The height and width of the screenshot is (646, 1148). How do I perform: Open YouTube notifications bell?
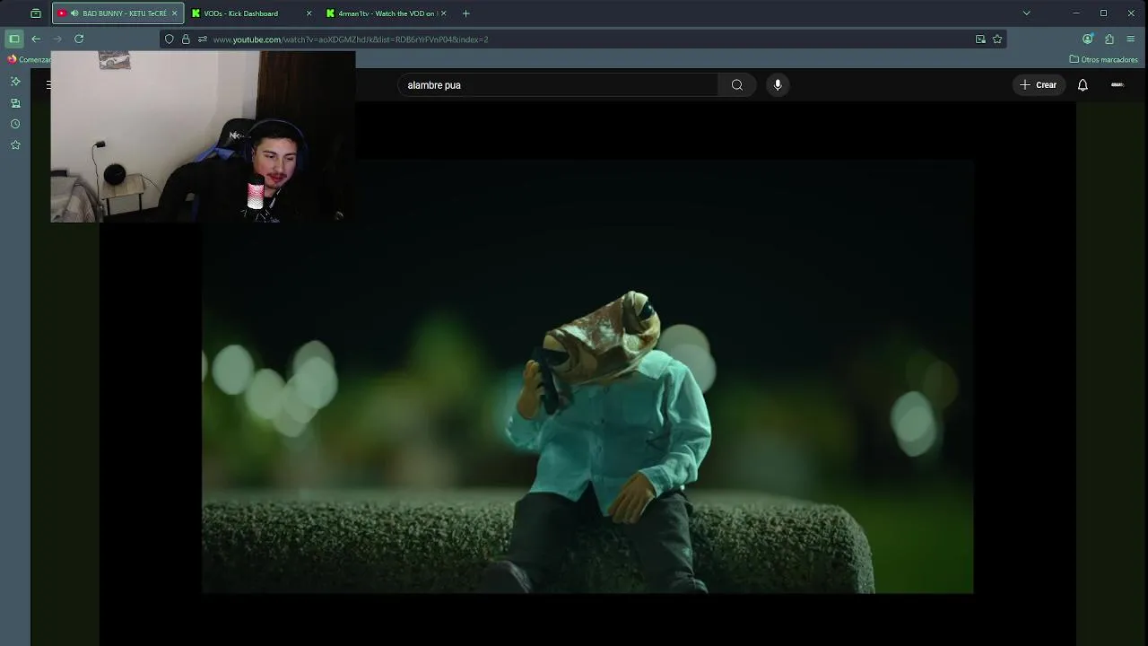click(1083, 85)
